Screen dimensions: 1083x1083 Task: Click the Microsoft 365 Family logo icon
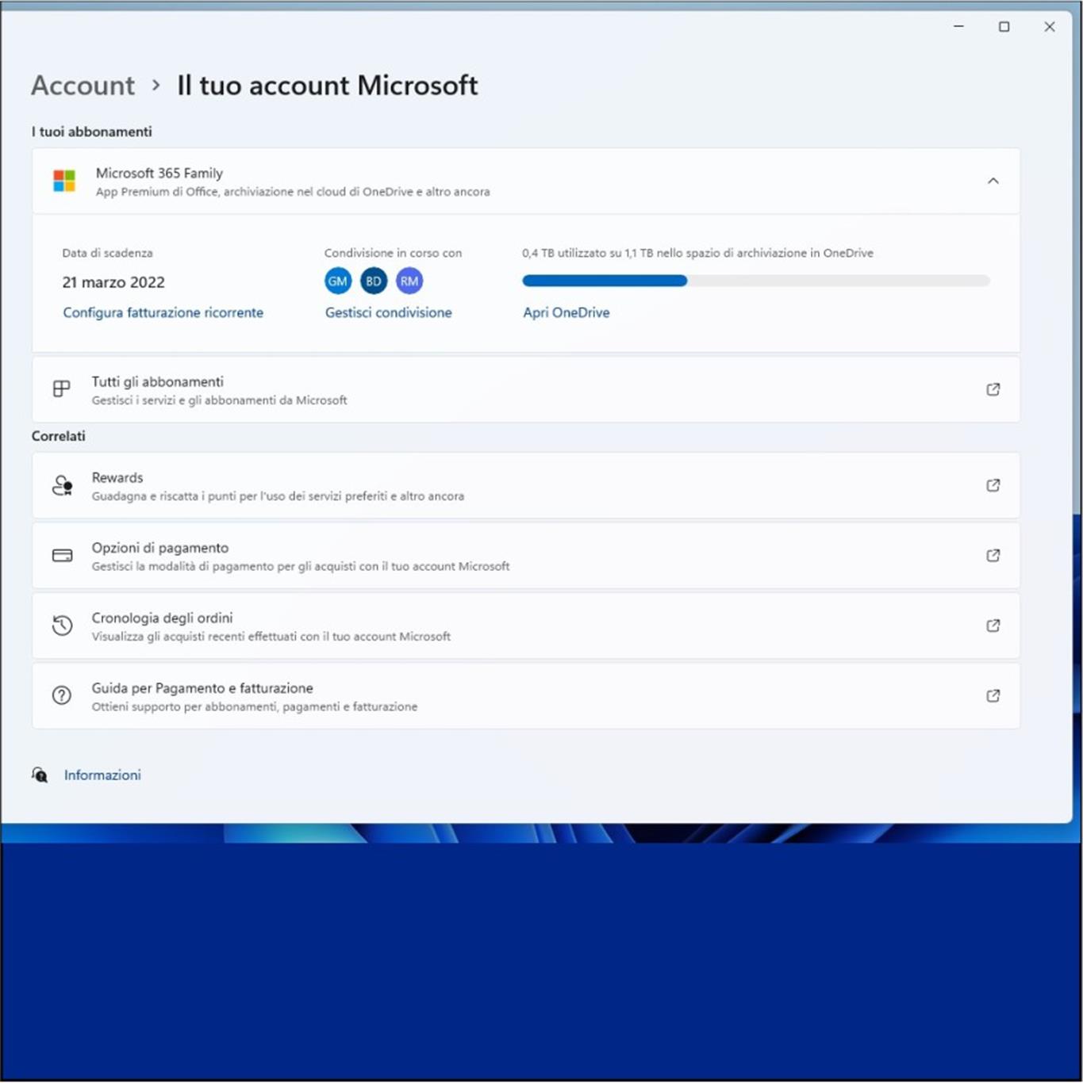[x=64, y=181]
